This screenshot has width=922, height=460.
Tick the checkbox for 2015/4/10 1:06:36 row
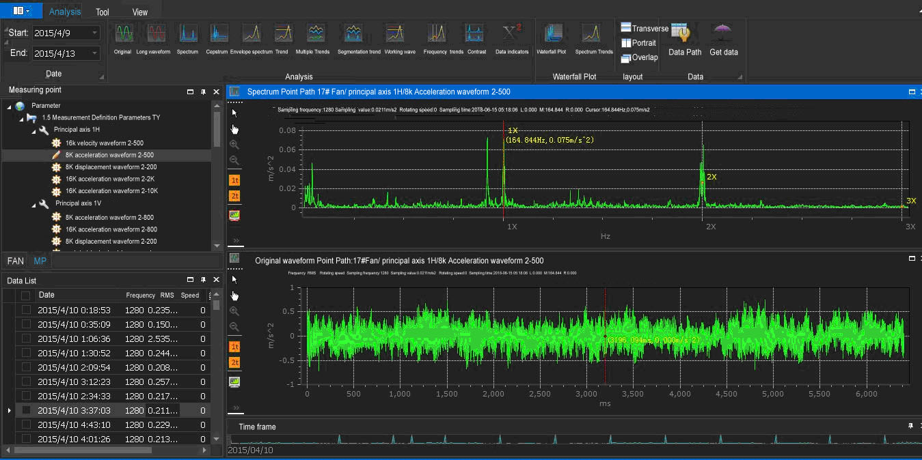pyautogui.click(x=26, y=339)
